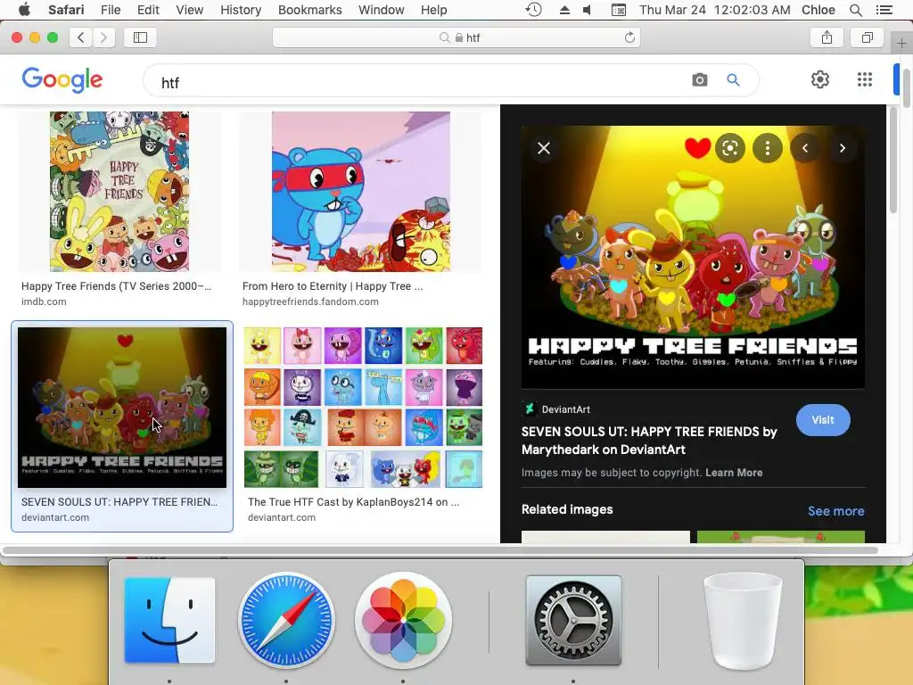This screenshot has height=685, width=913.
Task: Open Google settings gear
Action: [x=820, y=79]
